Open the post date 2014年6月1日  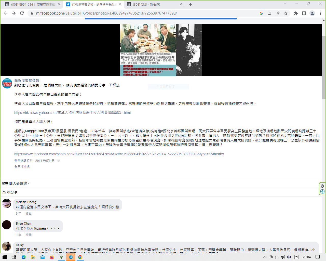coord(45,161)
